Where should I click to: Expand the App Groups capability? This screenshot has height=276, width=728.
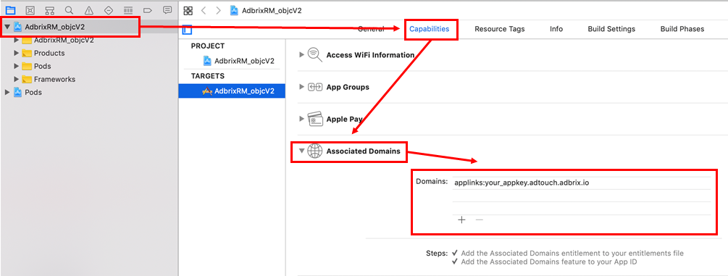point(302,87)
